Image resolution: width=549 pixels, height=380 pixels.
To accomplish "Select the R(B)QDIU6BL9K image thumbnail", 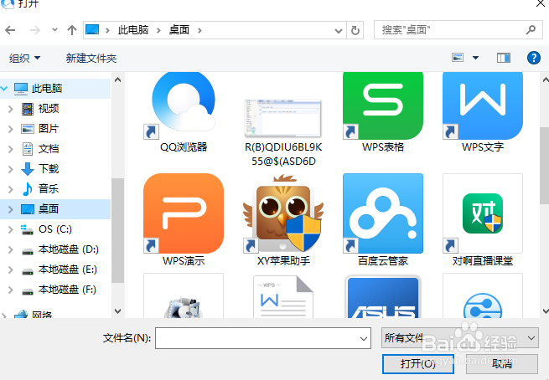I will coord(283,118).
